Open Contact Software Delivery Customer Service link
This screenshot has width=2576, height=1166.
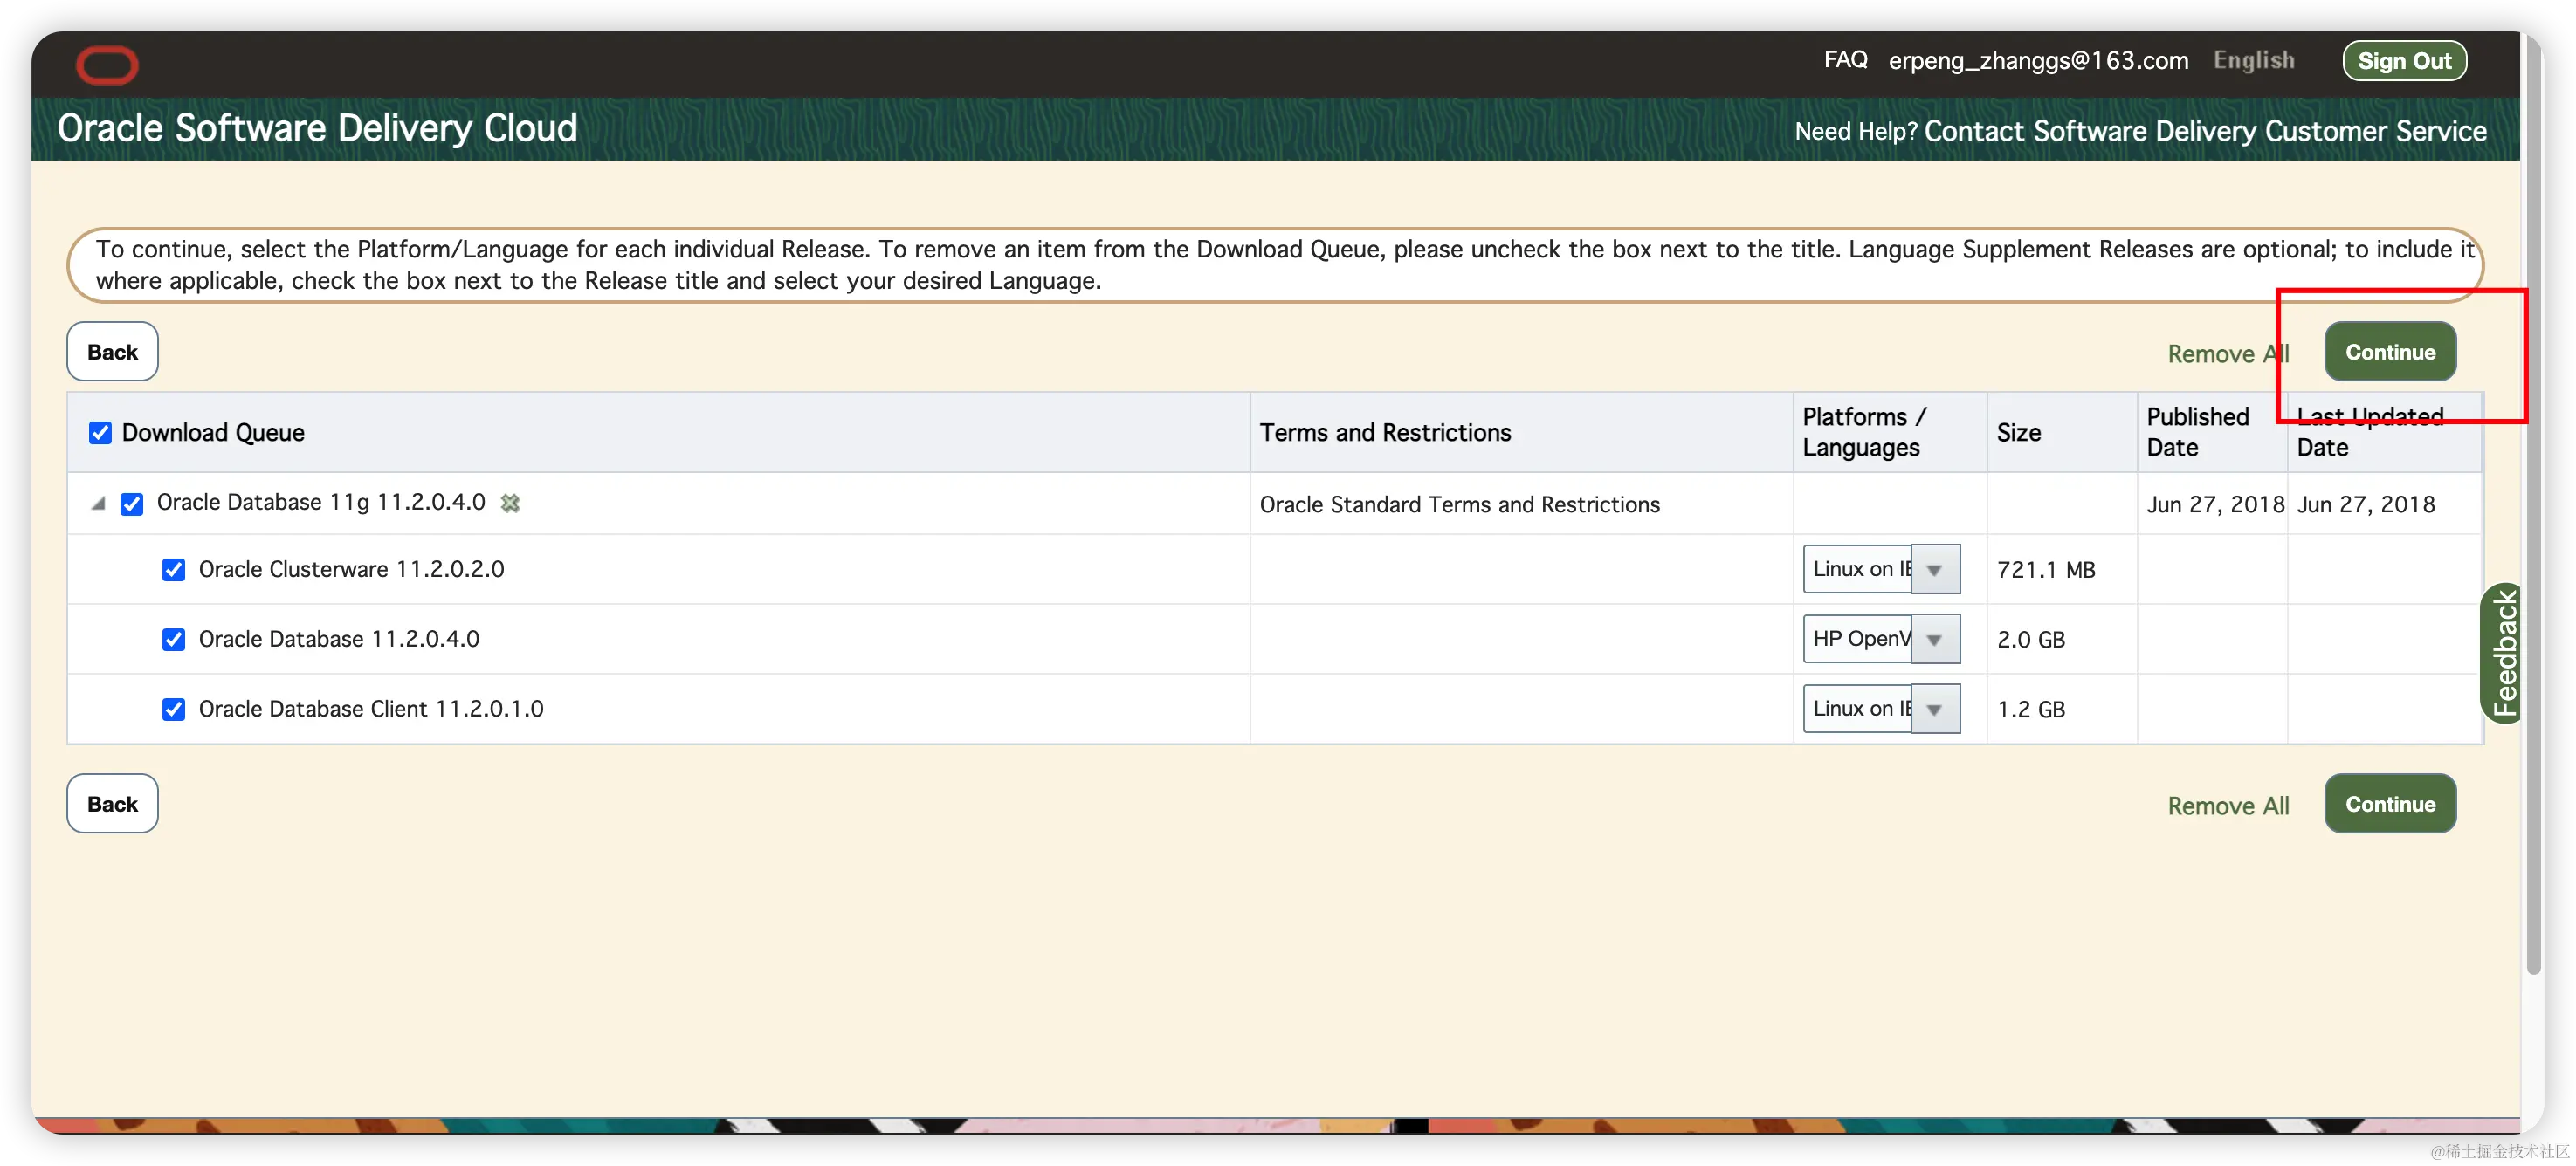[2204, 131]
